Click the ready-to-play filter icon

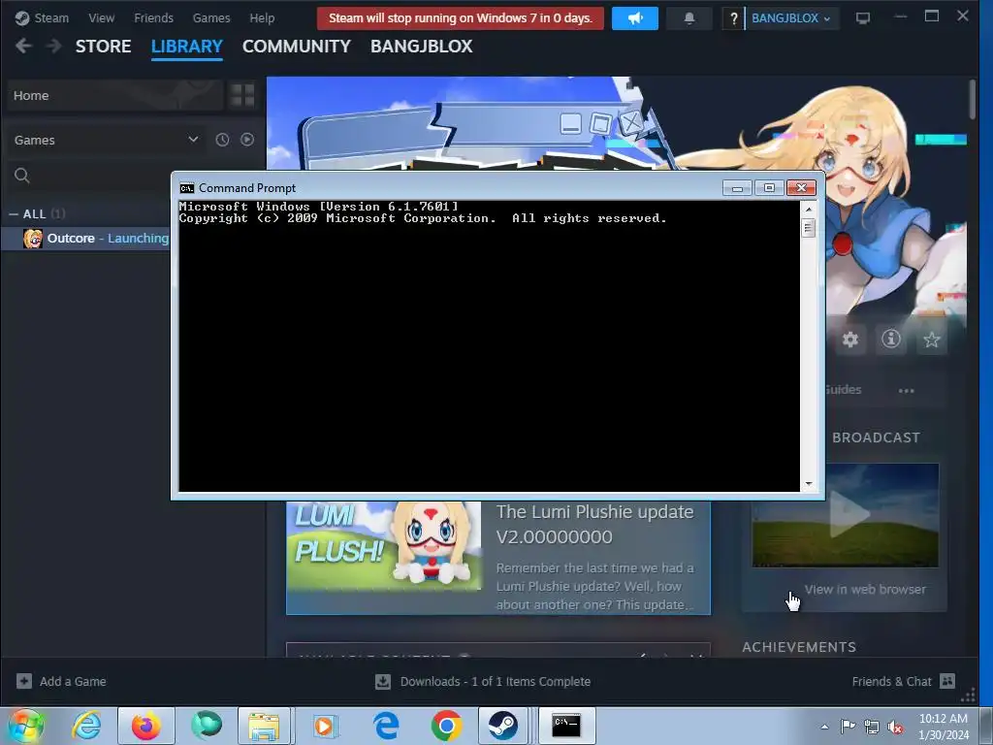247,140
